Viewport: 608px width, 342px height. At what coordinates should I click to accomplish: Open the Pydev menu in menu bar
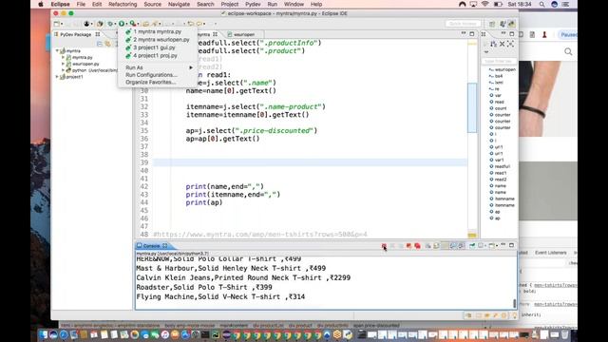click(253, 4)
